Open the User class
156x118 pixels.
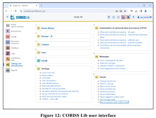click(x=44, y=53)
